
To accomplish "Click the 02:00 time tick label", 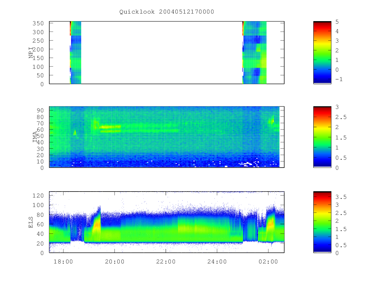I will coord(268,262).
